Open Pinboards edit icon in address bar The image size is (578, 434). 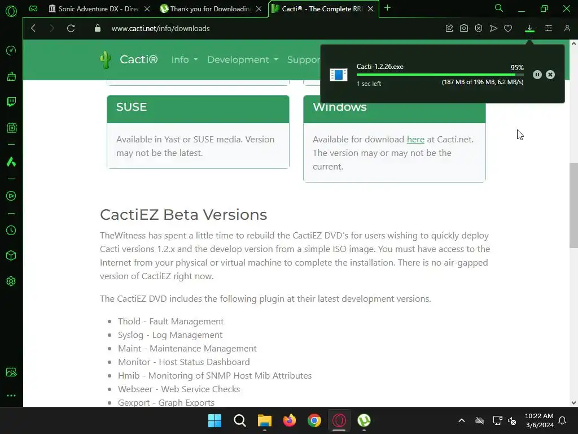[449, 28]
